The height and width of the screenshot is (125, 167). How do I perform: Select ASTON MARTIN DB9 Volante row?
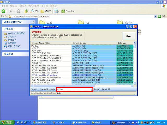click(x=51, y=73)
